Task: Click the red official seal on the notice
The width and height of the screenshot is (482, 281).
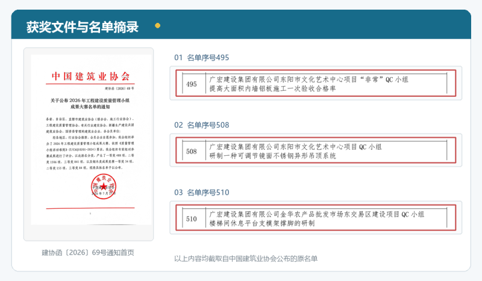Action: 104,187
